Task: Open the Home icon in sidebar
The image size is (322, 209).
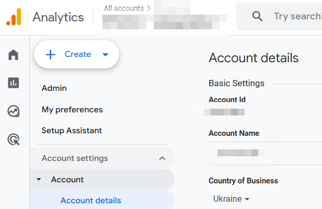Action: (x=14, y=55)
